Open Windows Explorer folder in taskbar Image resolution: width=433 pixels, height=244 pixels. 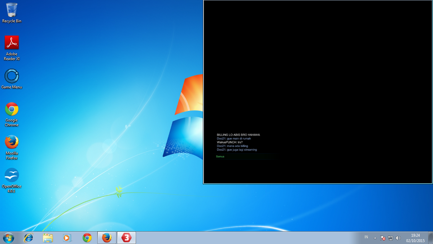[x=48, y=237]
